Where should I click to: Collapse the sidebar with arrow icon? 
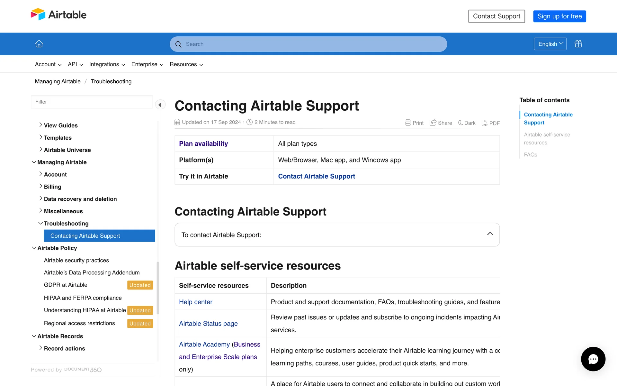[x=160, y=105]
